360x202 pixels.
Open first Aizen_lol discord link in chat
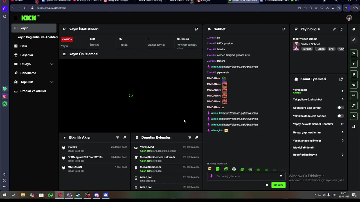[x=240, y=67]
